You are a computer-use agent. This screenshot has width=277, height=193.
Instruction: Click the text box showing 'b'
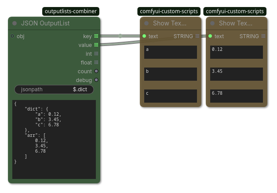[x=171, y=74]
